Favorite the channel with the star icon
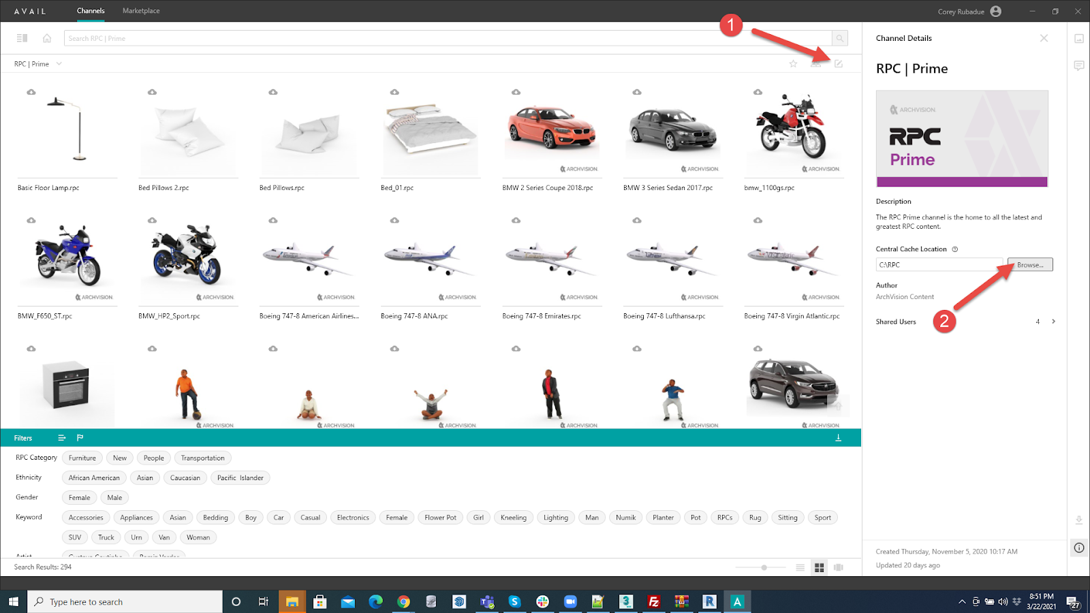The image size is (1090, 613). point(793,63)
